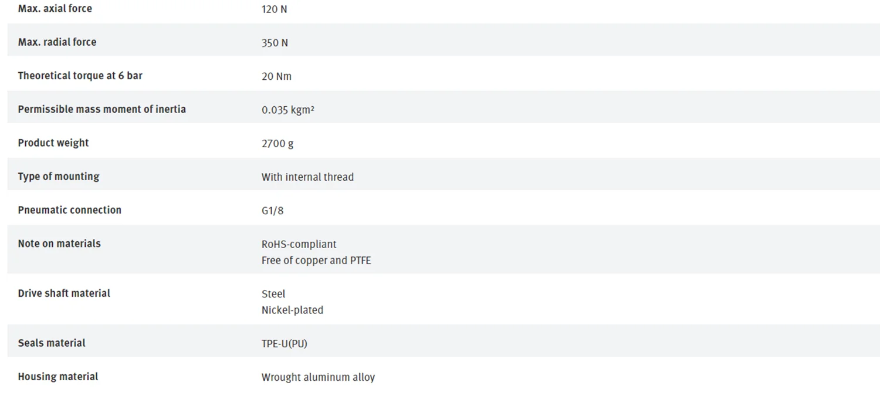The height and width of the screenshot is (399, 880).
Task: Click the "Max. radial force" label
Action: pyautogui.click(x=57, y=42)
